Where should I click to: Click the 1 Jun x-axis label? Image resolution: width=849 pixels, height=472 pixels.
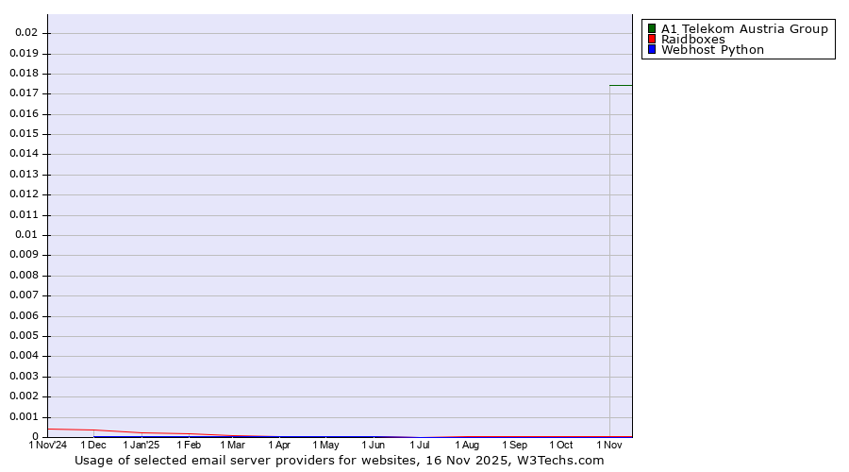(x=373, y=445)
